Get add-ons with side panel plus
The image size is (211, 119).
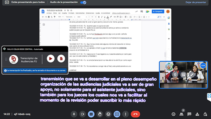point(169,39)
